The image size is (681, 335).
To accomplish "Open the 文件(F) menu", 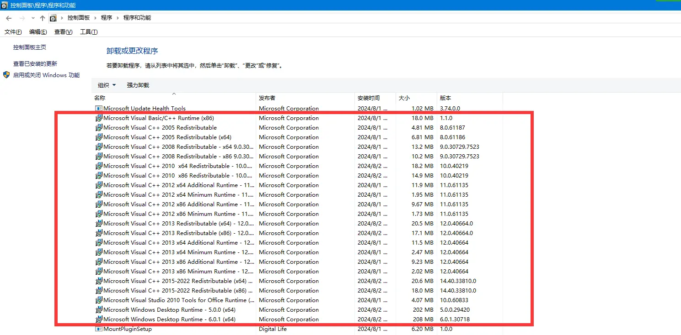I will tap(13, 32).
